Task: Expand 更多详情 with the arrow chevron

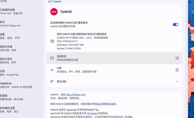Action: (x=177, y=82)
